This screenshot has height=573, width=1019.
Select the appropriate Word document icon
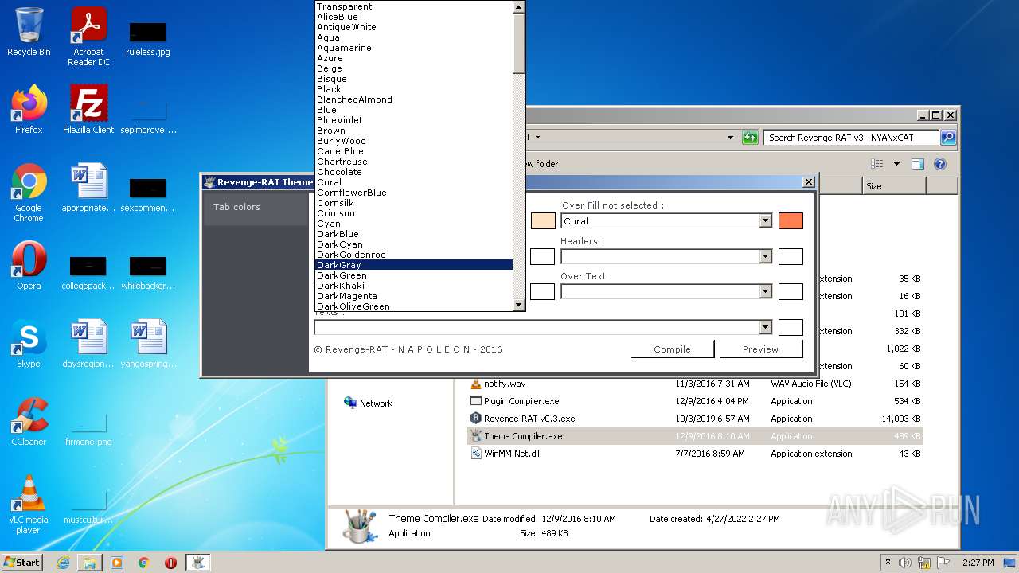pyautogui.click(x=88, y=187)
